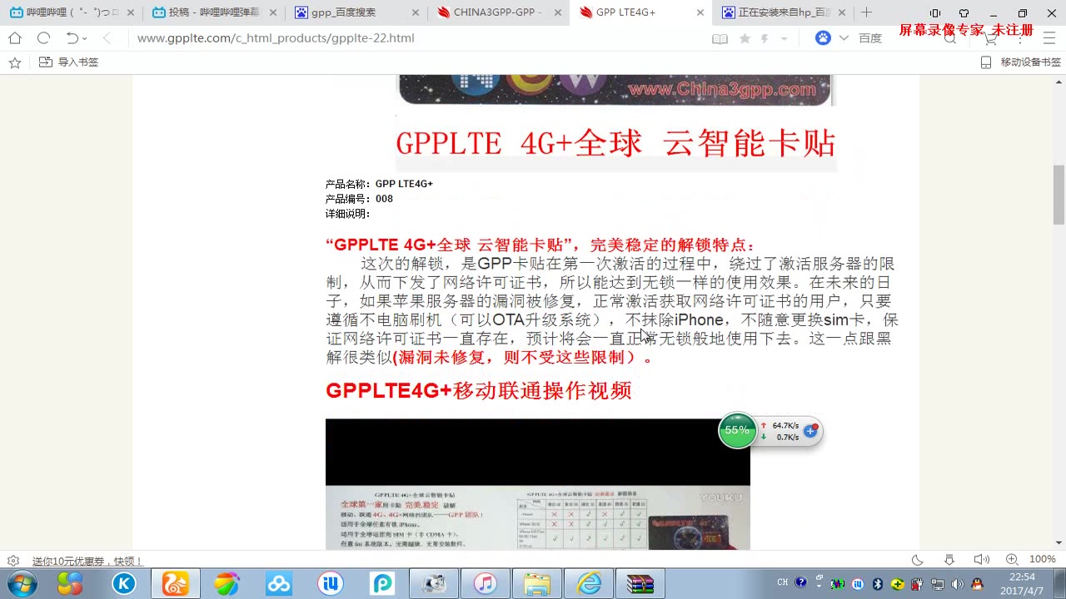Click the 百度 search box
The height and width of the screenshot is (599, 1066).
(x=895, y=38)
